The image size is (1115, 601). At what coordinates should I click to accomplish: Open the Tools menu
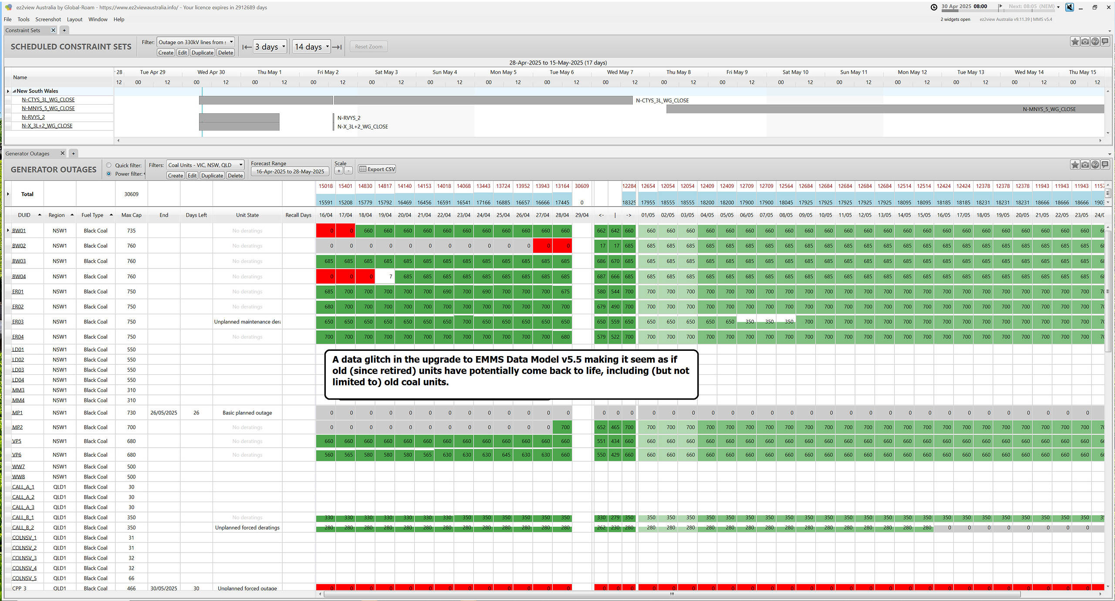pyautogui.click(x=24, y=19)
